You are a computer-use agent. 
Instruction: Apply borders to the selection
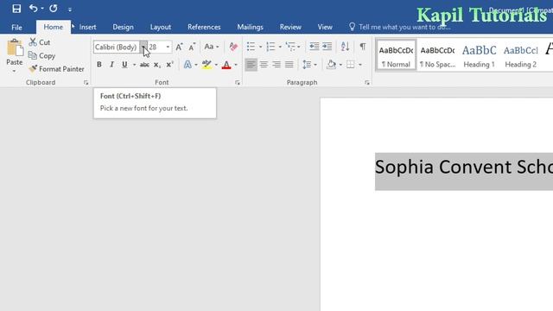point(350,65)
